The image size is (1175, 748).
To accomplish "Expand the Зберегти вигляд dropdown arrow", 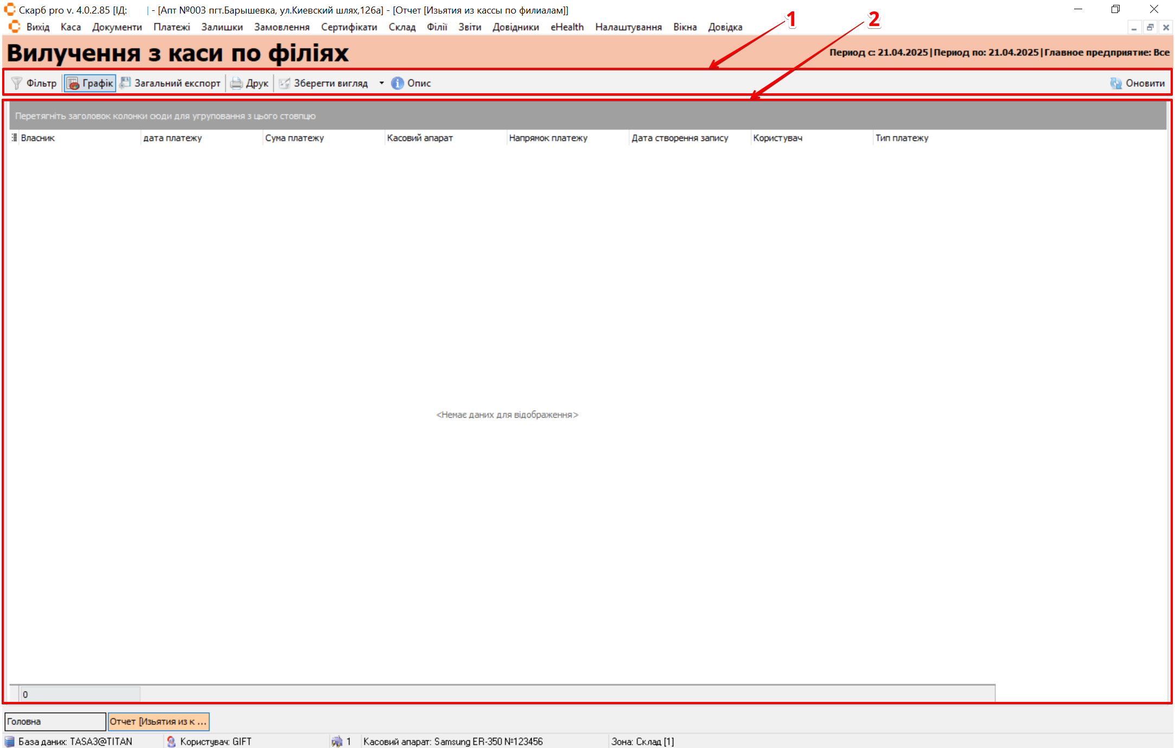I will (381, 83).
